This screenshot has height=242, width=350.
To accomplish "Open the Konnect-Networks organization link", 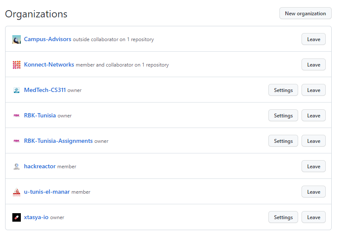I will click(49, 64).
